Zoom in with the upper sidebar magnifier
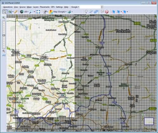The image size is (158, 133). [x=4, y=18]
